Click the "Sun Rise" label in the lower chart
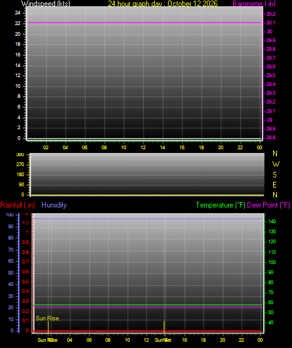The width and height of the screenshot is (292, 348). point(48,319)
